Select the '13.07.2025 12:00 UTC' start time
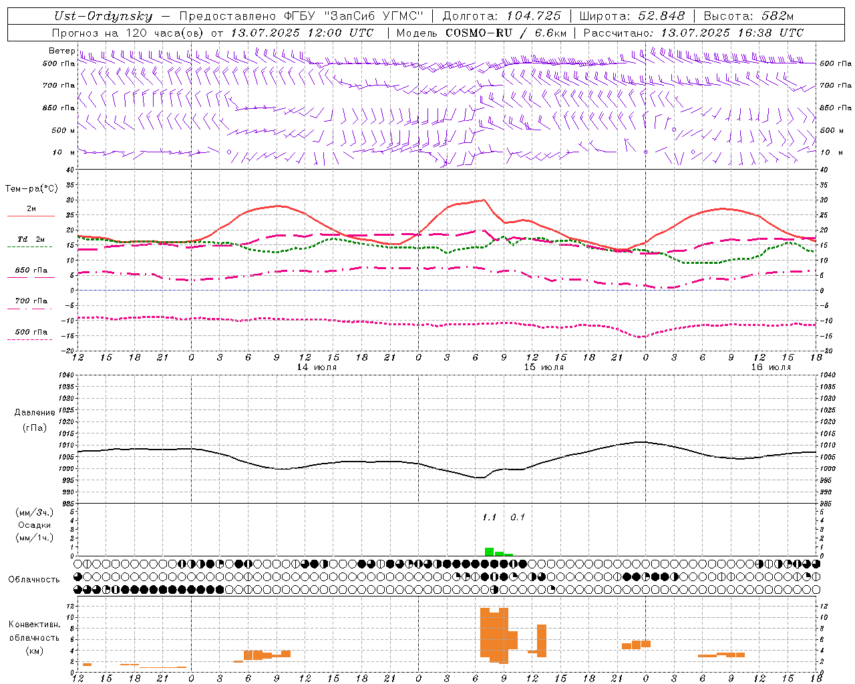The height and width of the screenshot is (684, 855). (302, 33)
